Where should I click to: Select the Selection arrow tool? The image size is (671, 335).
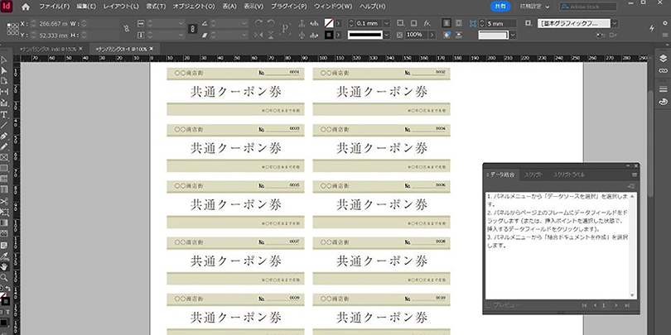(x=4, y=60)
